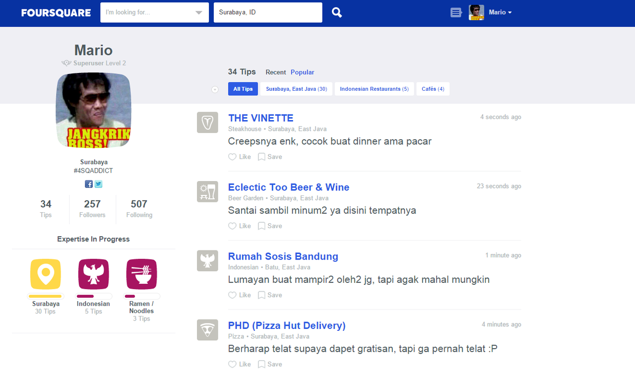Viewport: 635px width, 376px height.
Task: Click 'Expertise In Progress' heading
Action: 93,239
